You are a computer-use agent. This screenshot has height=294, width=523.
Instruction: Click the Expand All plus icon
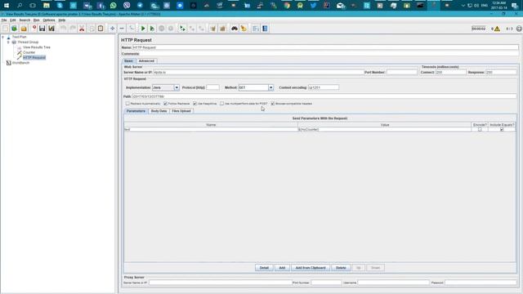(113, 29)
